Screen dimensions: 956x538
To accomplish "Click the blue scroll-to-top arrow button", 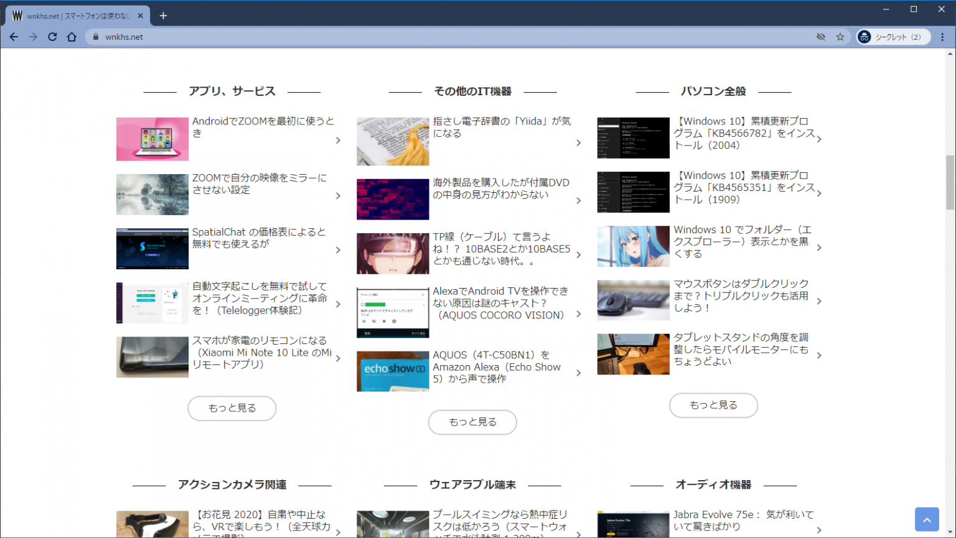I will click(927, 518).
